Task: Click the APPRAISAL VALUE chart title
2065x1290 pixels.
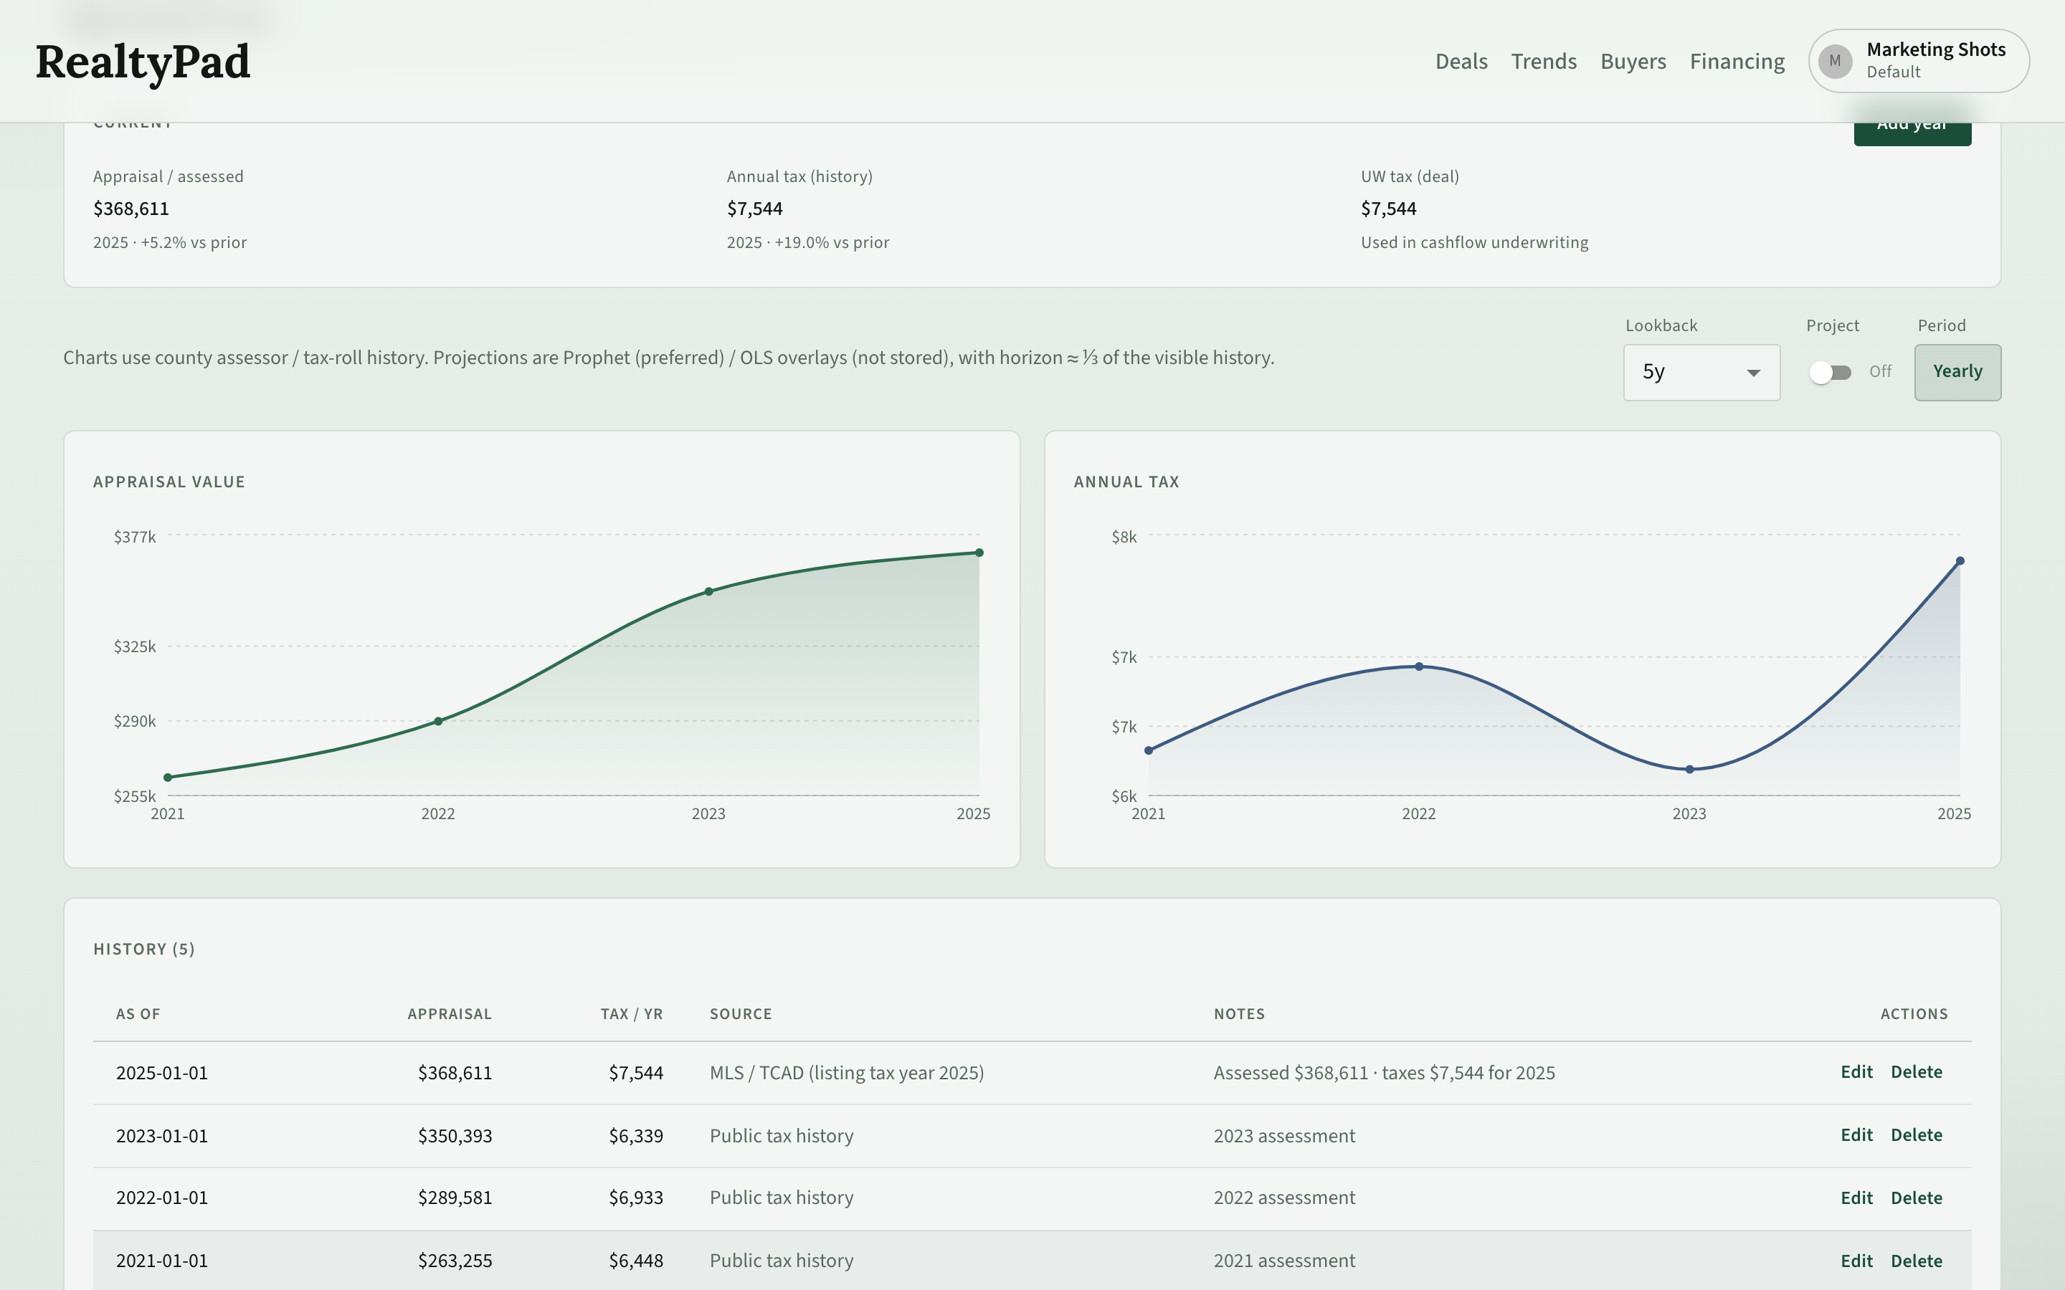Action: [169, 482]
